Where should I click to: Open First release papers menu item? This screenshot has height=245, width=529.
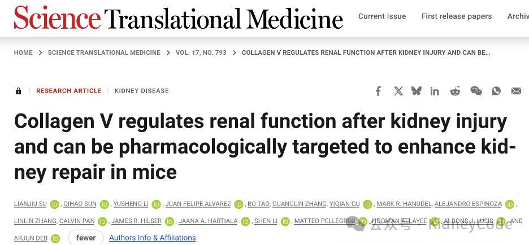click(457, 16)
